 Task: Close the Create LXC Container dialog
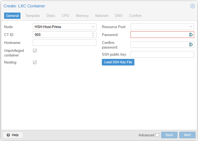click(192, 6)
